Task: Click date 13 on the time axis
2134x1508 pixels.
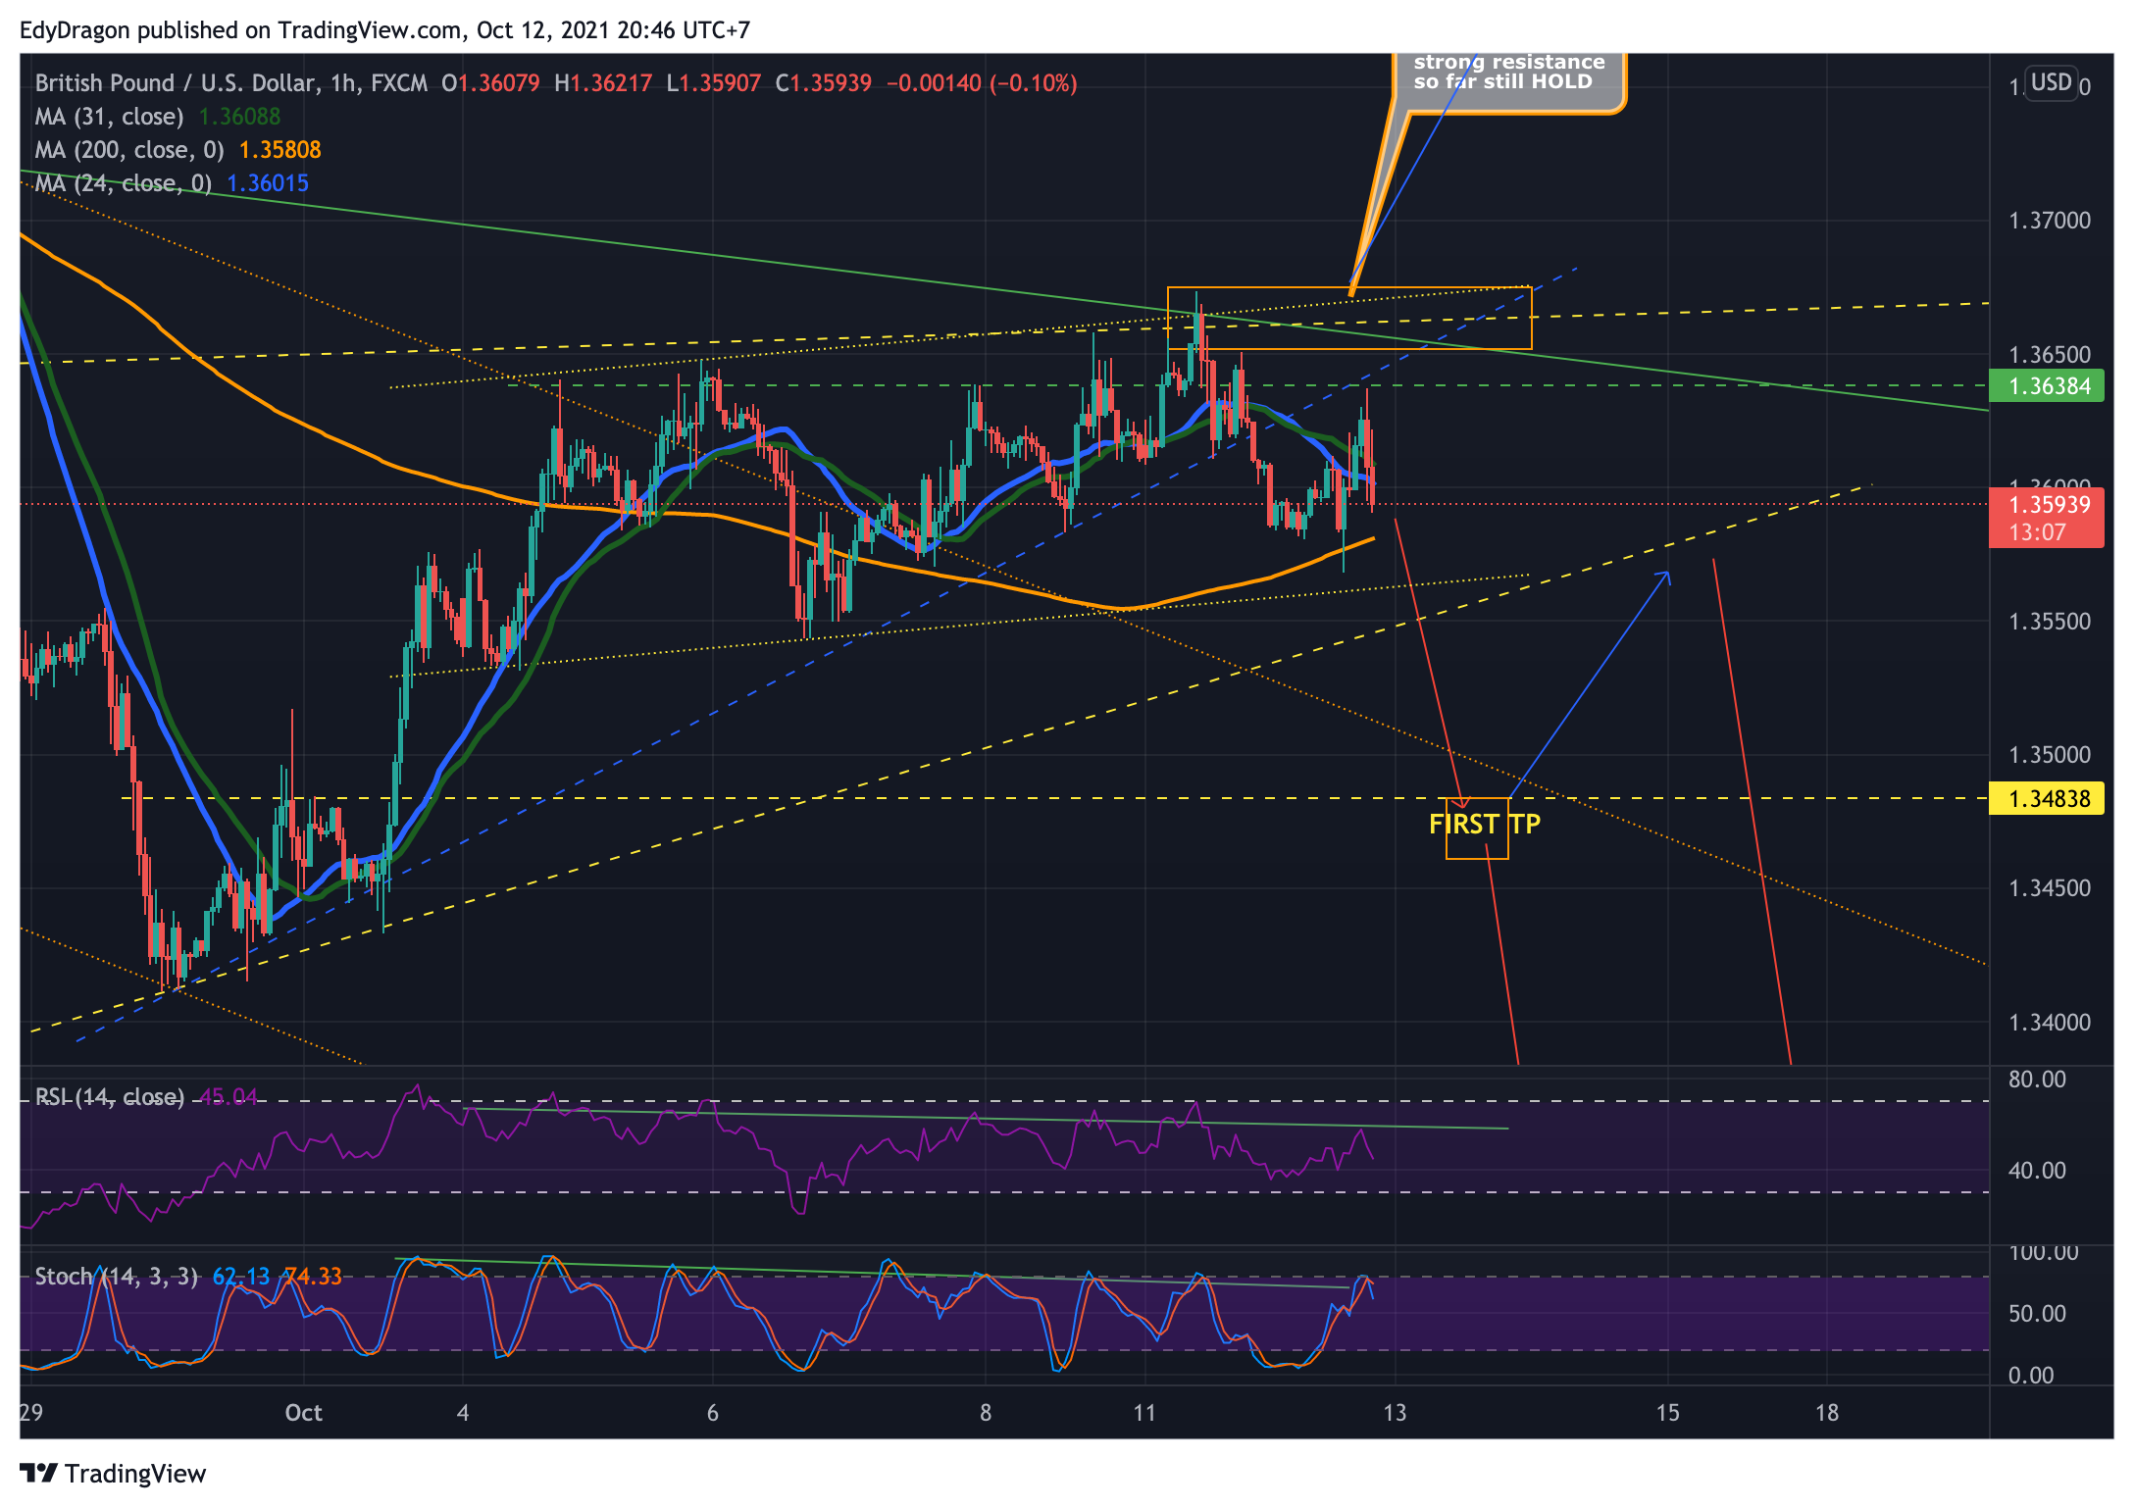Action: click(x=1395, y=1413)
